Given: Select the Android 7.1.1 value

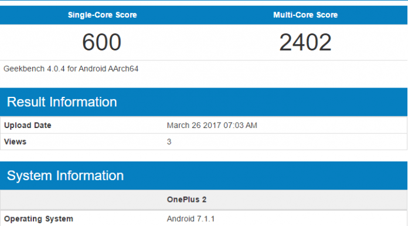Looking at the screenshot, I should [x=191, y=219].
